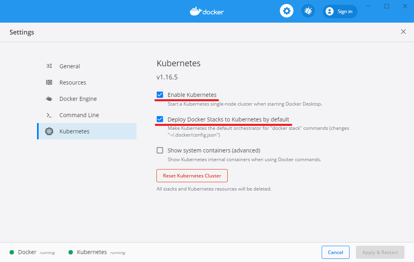Switch to Docker Engine settings
Viewport: 414px width, 262px height.
point(78,99)
